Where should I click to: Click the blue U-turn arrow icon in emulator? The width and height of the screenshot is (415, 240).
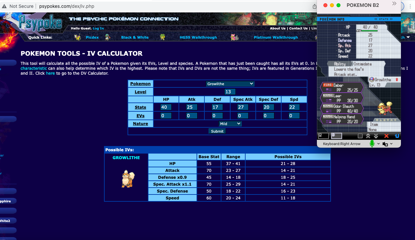(397, 136)
